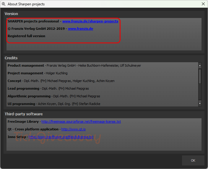
Task: Click the Franzis Verlag GmbH 2012-2019 copyright text
Action: pos(36,29)
